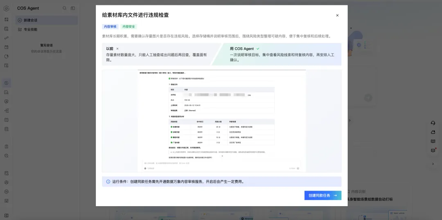
Task: Open the audit report preview screenshot
Action: click(x=221, y=121)
